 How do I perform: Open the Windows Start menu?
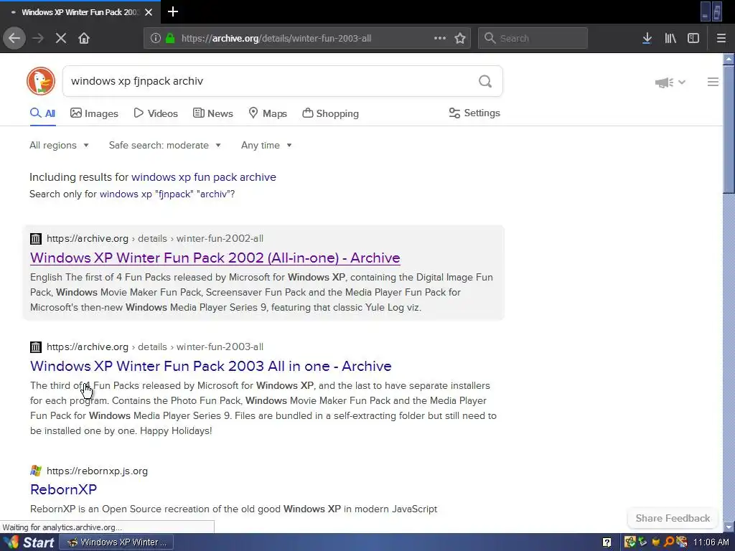[x=29, y=542]
